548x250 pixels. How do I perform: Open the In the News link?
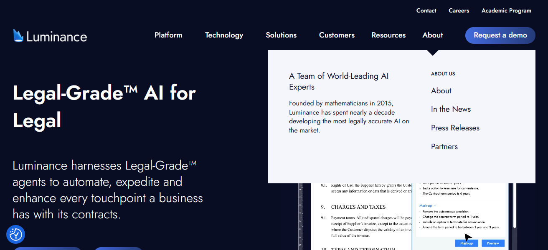[451, 109]
